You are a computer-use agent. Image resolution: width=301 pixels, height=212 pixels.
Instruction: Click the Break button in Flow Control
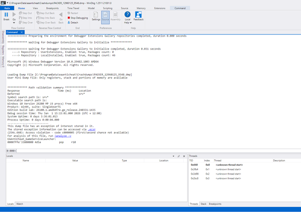pos(6,17)
